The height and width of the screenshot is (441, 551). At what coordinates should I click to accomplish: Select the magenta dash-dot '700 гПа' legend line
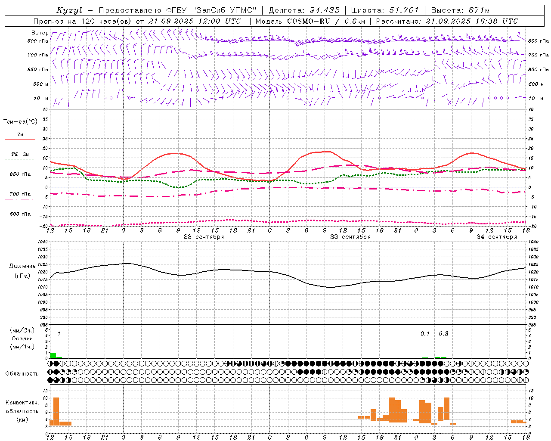tap(20, 199)
